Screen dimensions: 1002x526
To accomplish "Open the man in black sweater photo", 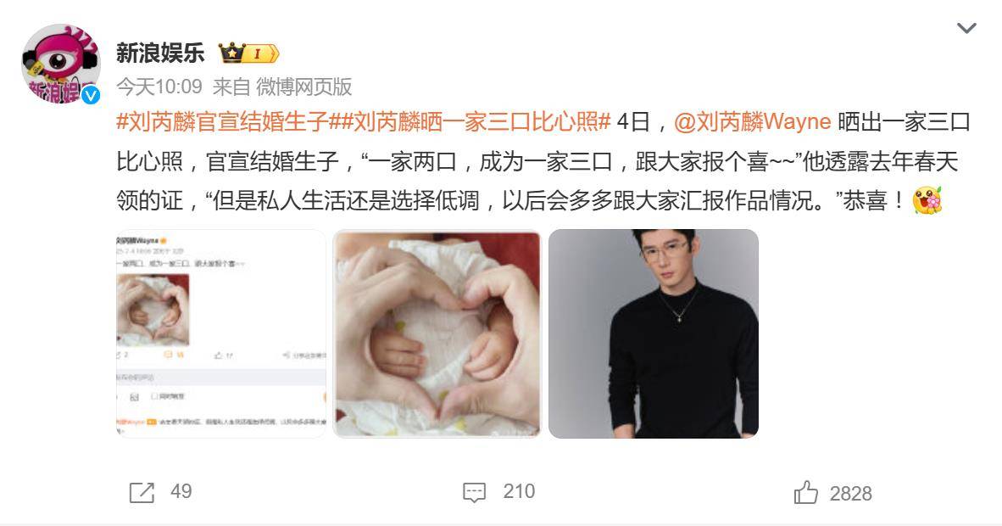I will click(x=653, y=333).
